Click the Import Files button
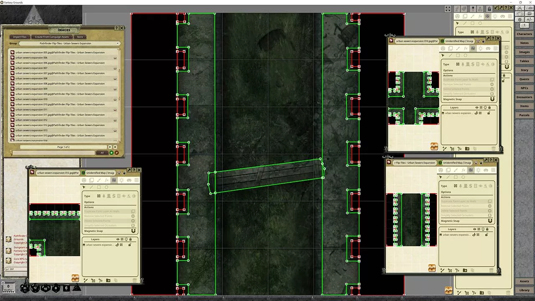Image resolution: width=535 pixels, height=301 pixels. point(20,37)
